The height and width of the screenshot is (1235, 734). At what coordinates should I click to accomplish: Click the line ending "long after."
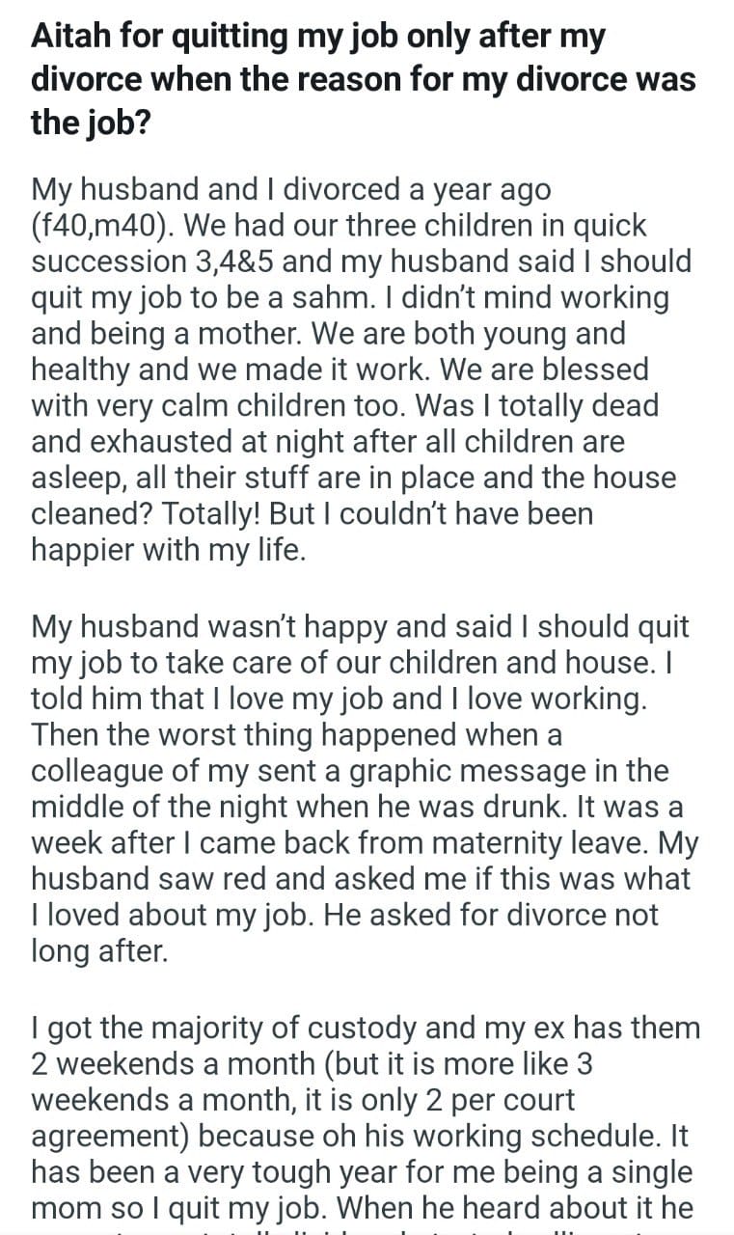point(99,951)
